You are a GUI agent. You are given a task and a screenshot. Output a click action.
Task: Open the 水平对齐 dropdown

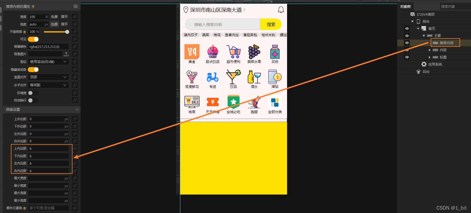click(x=48, y=85)
